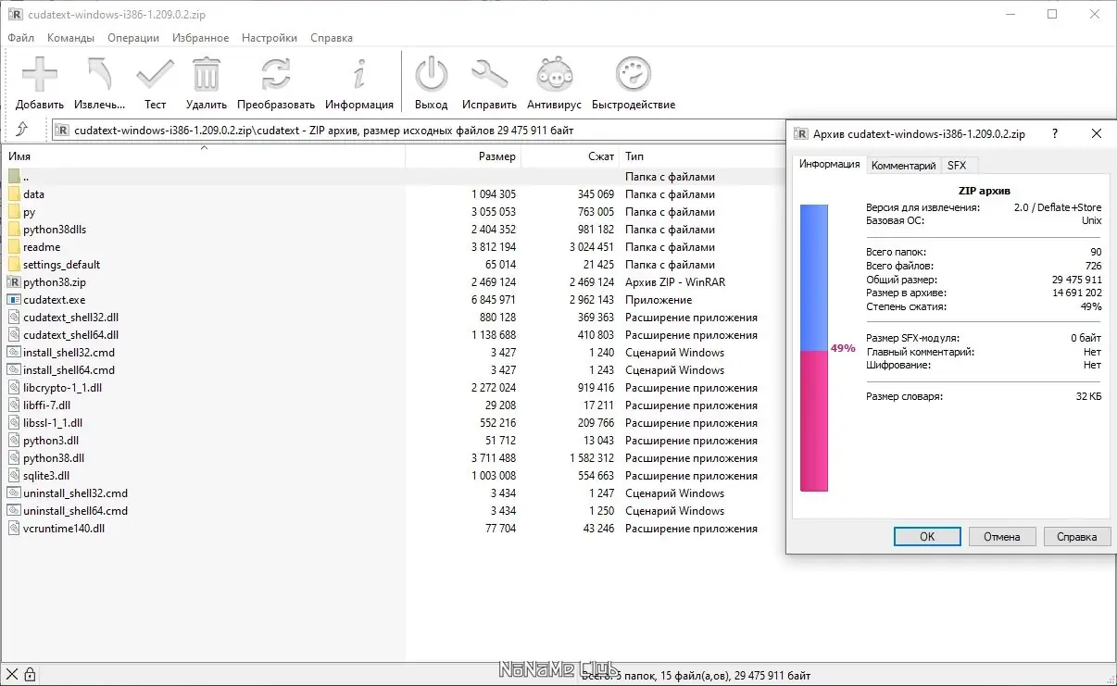Click the python38.zip archive icon

tap(14, 282)
